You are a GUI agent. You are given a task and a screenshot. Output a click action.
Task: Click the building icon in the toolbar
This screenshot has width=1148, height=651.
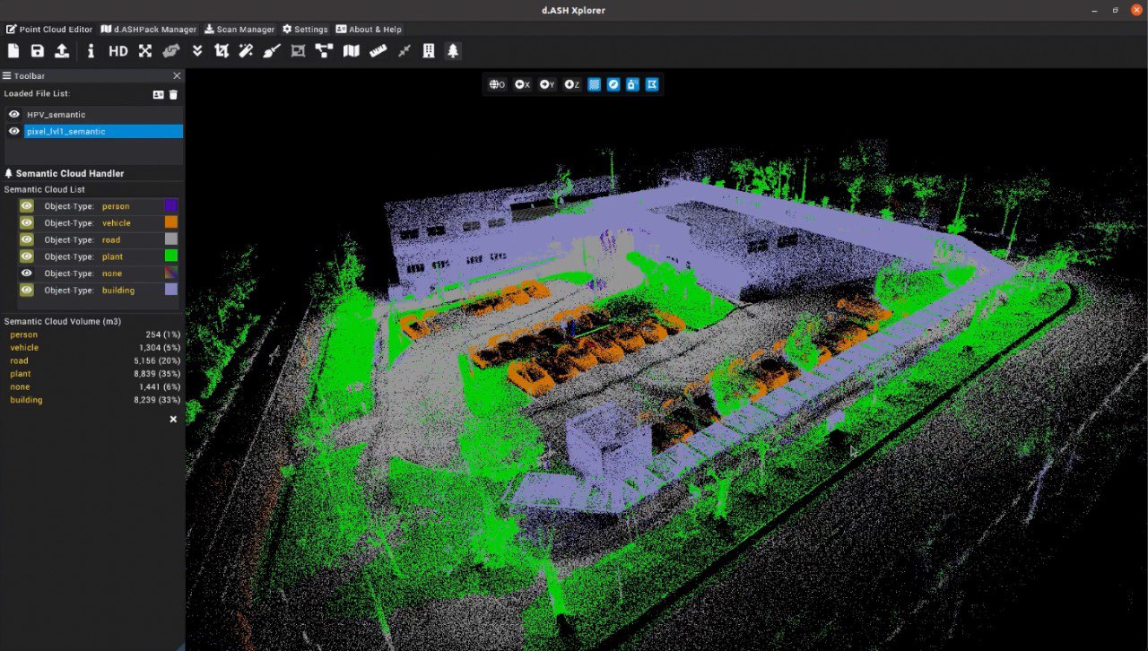click(429, 51)
